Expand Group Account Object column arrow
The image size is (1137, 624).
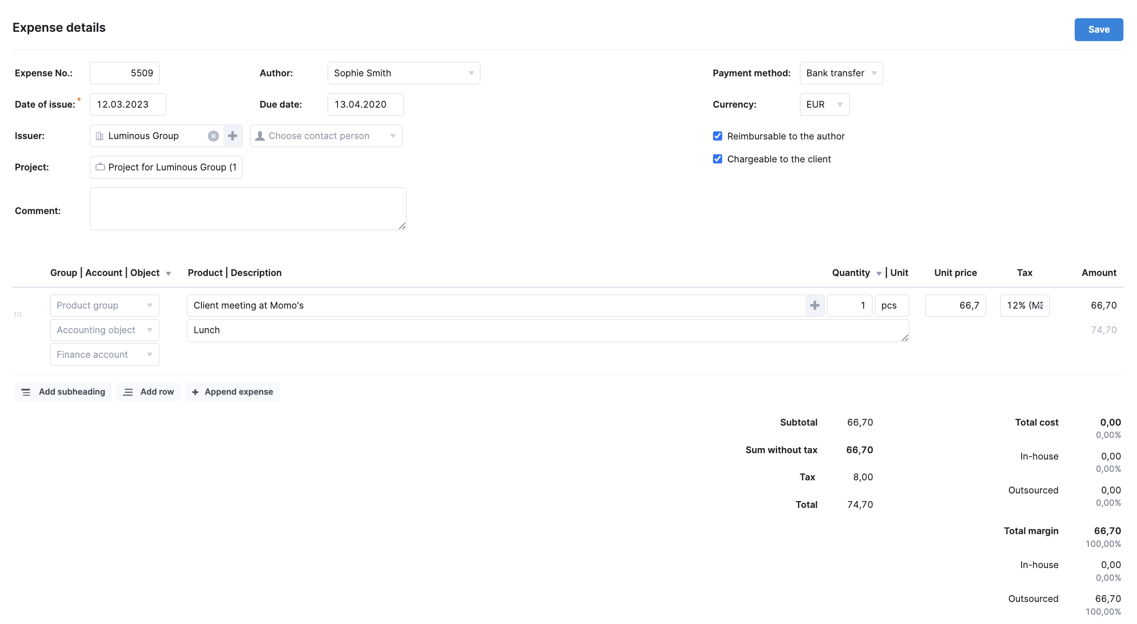point(168,273)
